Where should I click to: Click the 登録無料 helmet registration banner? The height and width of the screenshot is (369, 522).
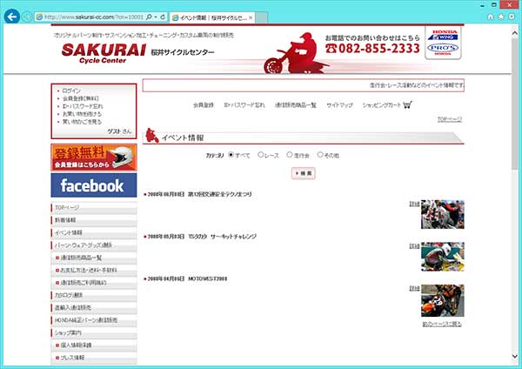(94, 158)
